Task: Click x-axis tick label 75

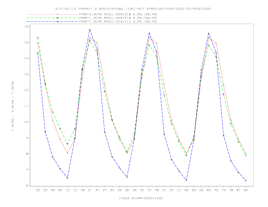Action: (x=224, y=190)
